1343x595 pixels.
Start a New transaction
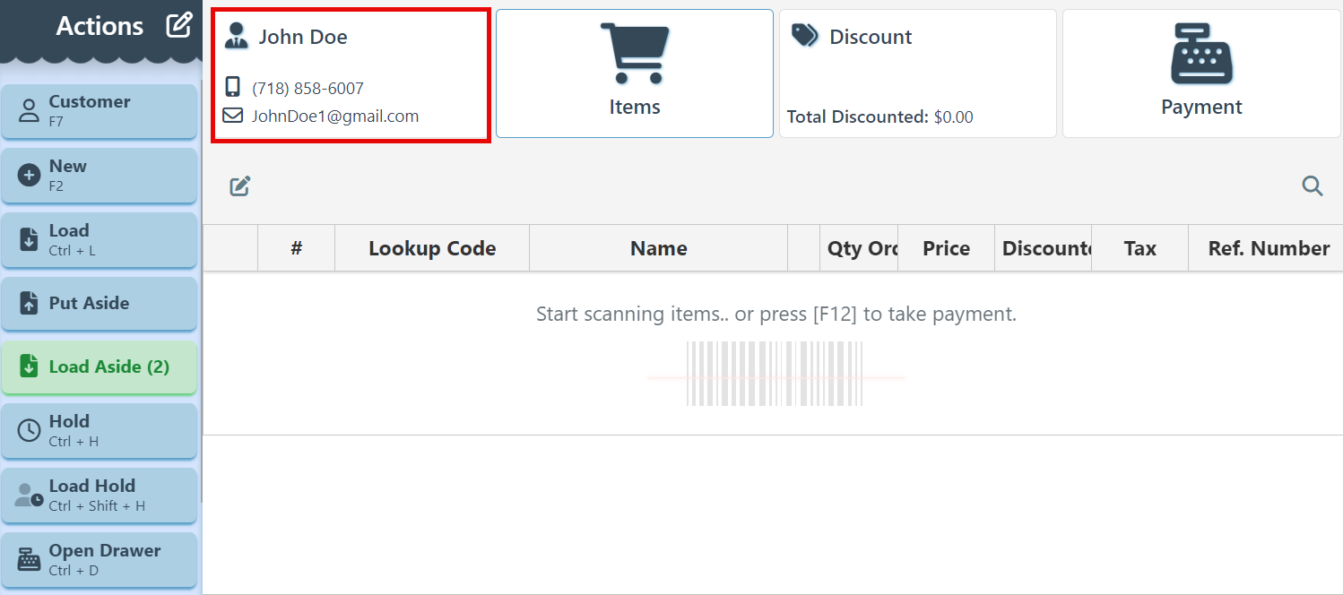click(x=99, y=175)
